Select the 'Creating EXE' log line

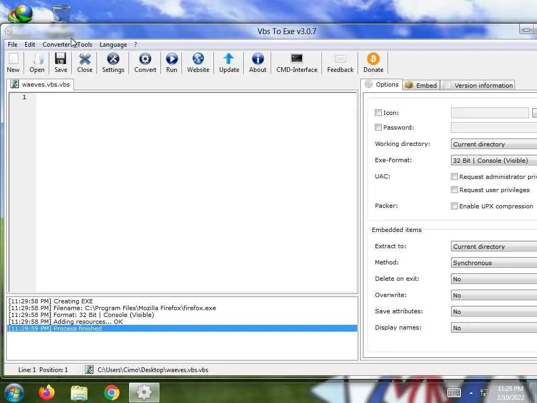point(182,301)
